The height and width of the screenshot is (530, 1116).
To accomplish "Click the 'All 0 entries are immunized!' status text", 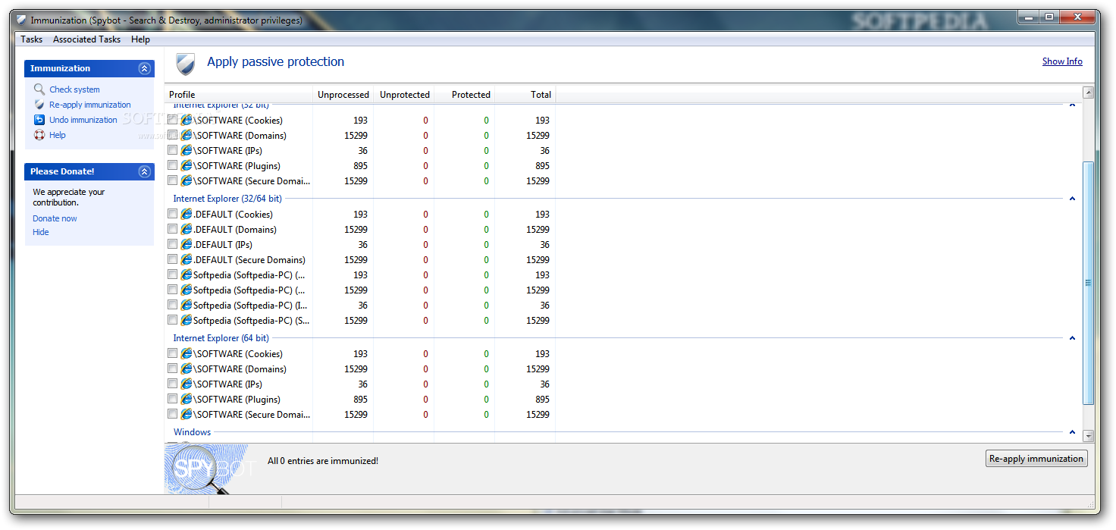I will tap(323, 461).
